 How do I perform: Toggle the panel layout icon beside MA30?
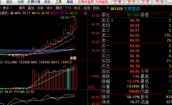click(85, 13)
